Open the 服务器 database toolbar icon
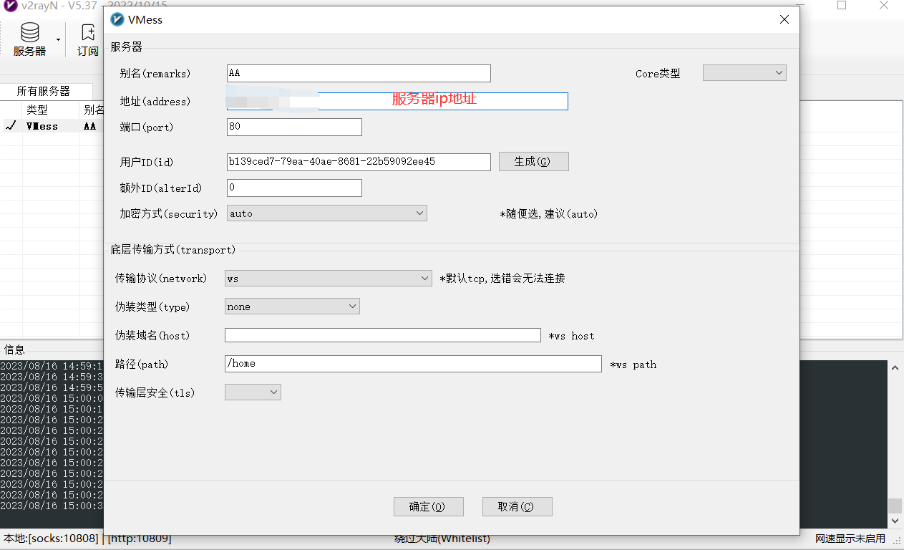904x550 pixels. point(29,39)
